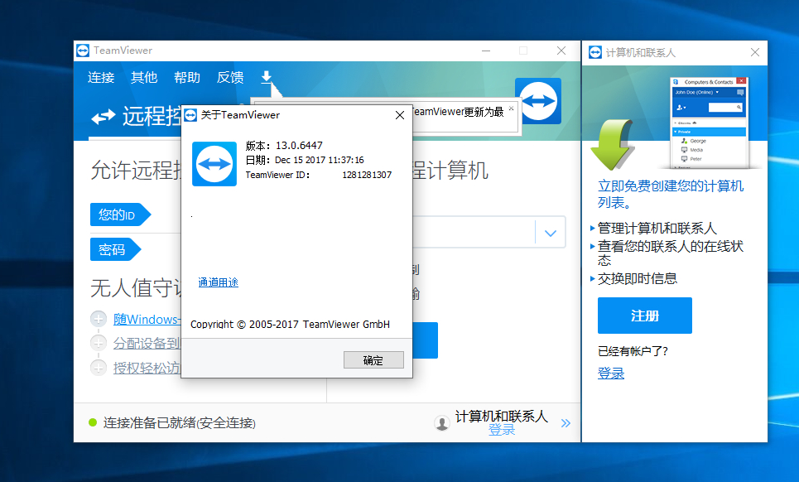This screenshot has width=799, height=482.
Task: Click the TeamViewer icon in About dialog
Action: [x=214, y=163]
